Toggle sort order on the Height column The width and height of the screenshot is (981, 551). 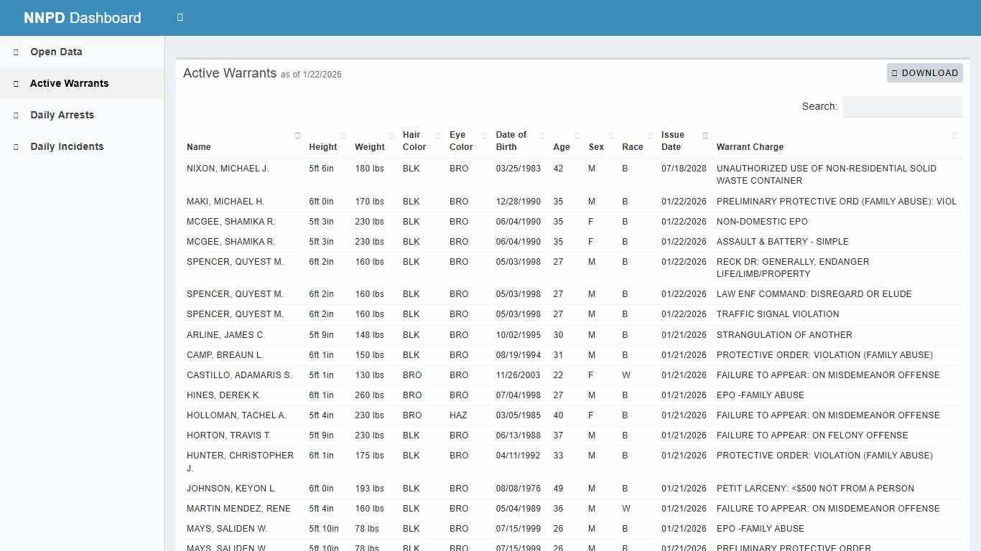(x=344, y=134)
